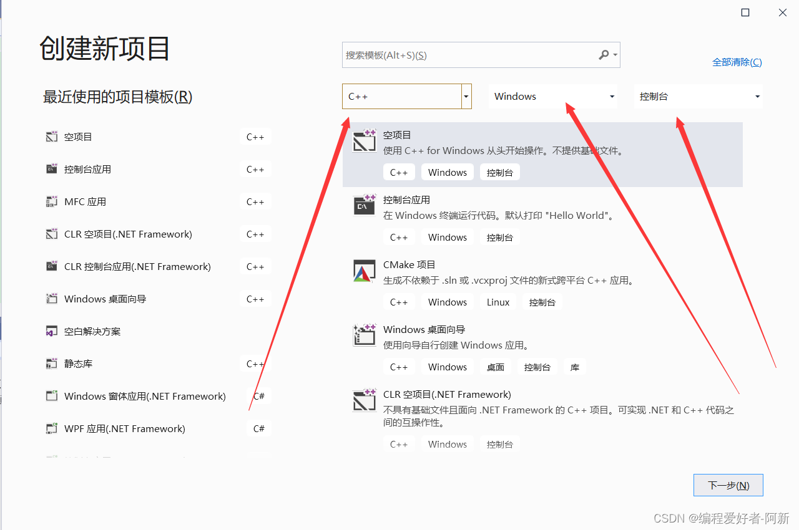Click C++ tag under 控制台应用 result

click(x=399, y=238)
